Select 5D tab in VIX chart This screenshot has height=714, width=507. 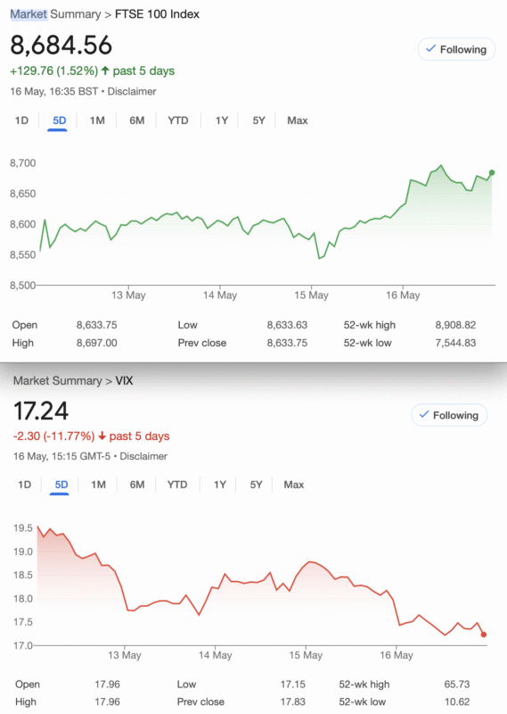(61, 485)
